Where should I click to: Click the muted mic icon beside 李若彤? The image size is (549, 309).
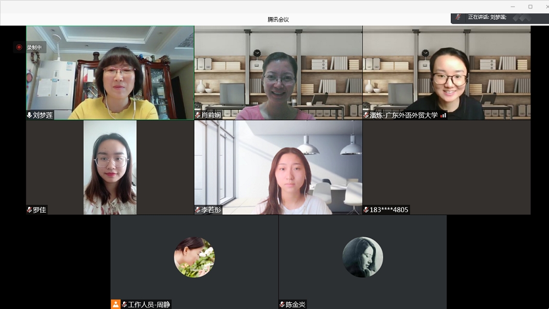[198, 210]
